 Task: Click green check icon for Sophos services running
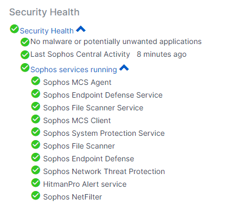[x=25, y=67]
